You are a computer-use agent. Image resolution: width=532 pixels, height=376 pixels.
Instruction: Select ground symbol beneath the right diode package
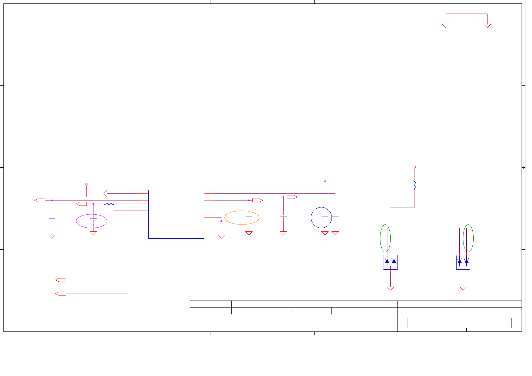point(463,288)
